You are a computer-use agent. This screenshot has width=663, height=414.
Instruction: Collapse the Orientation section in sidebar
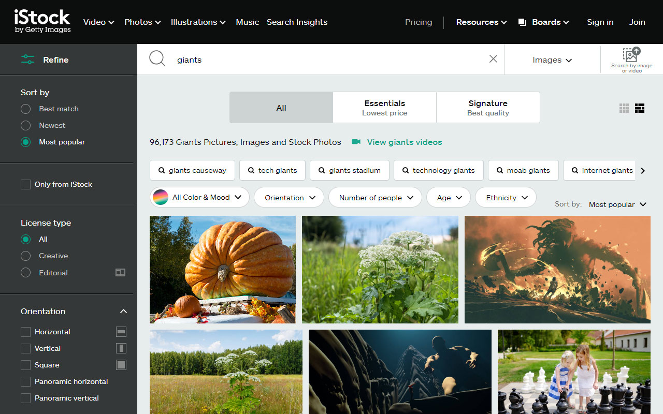[x=123, y=311]
